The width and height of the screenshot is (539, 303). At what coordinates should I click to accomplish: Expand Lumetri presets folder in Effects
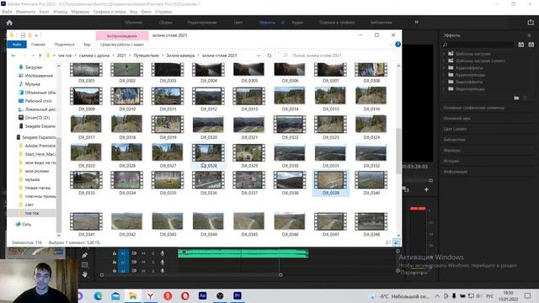444,61
